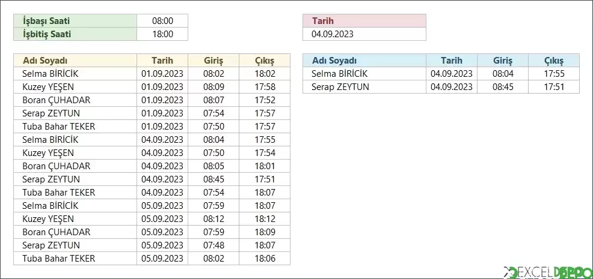Select yellow table's Çıkış header

[x=265, y=61]
